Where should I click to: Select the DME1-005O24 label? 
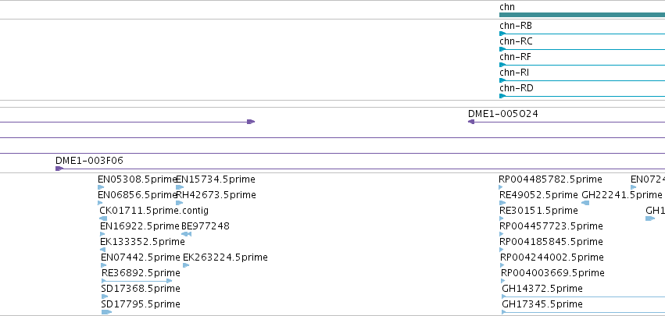pos(503,114)
